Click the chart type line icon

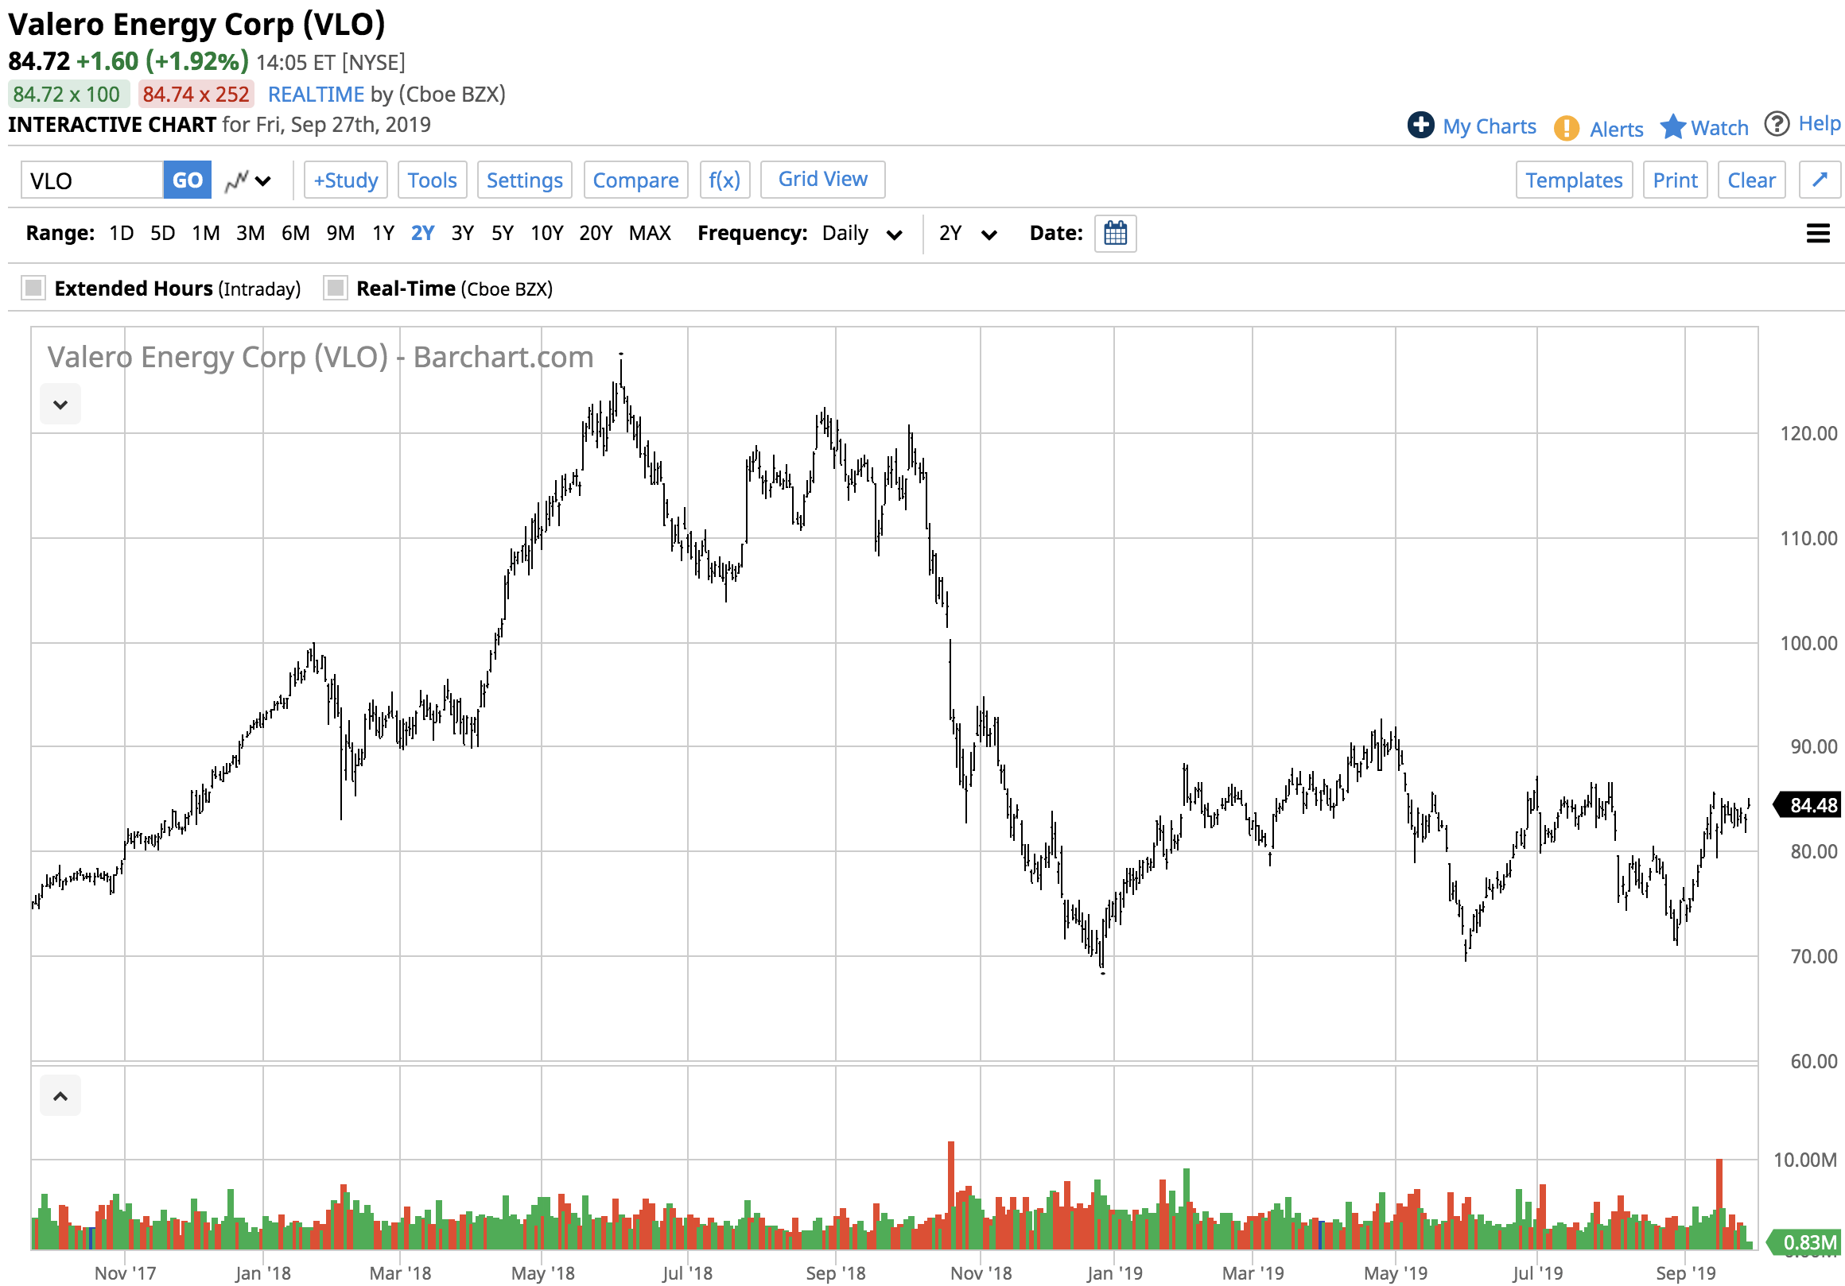tap(236, 180)
